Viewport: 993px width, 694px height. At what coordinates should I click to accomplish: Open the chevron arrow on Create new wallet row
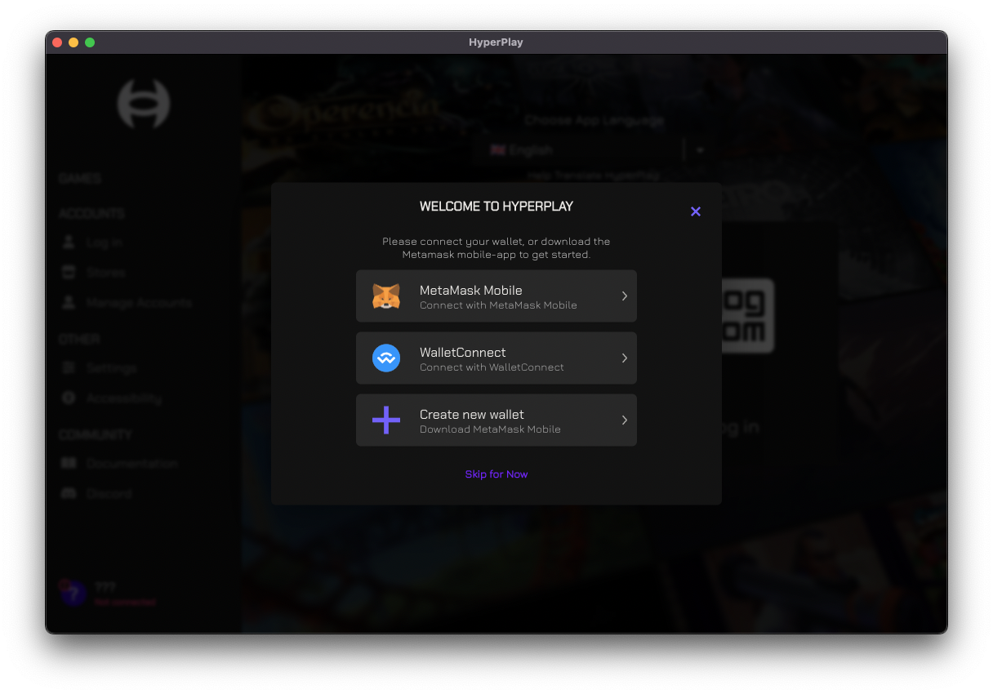[x=625, y=420]
